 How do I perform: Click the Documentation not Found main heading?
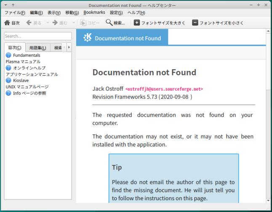(x=144, y=72)
